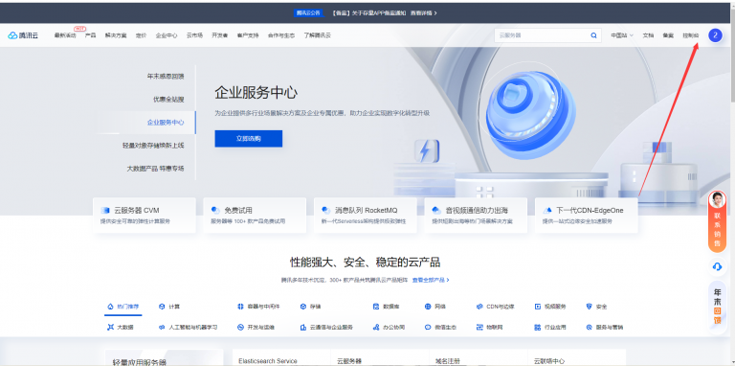Image resolution: width=735 pixels, height=366 pixels.
Task: Select the 行业应用 grid icon
Action: pyautogui.click(x=537, y=327)
